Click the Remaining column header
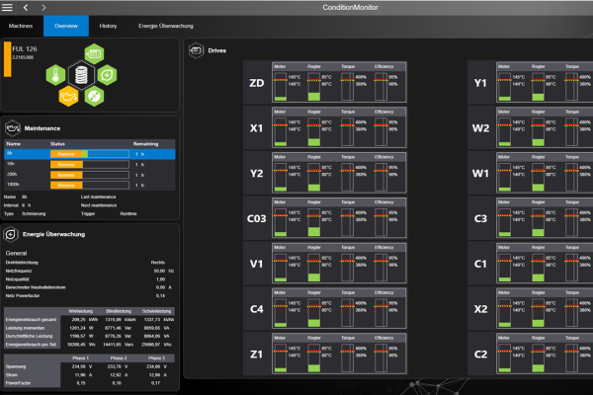The height and width of the screenshot is (395, 593). point(145,144)
